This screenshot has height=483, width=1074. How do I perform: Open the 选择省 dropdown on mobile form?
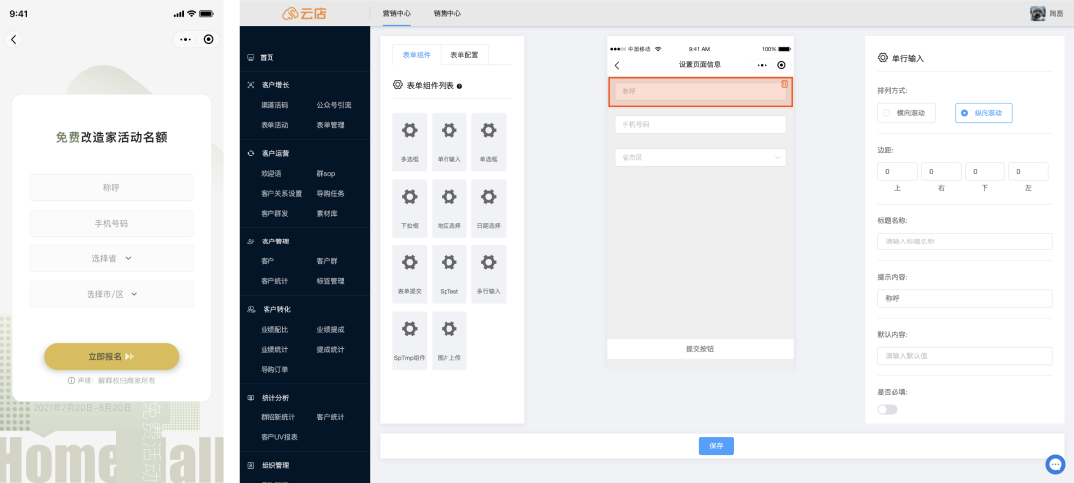[111, 258]
